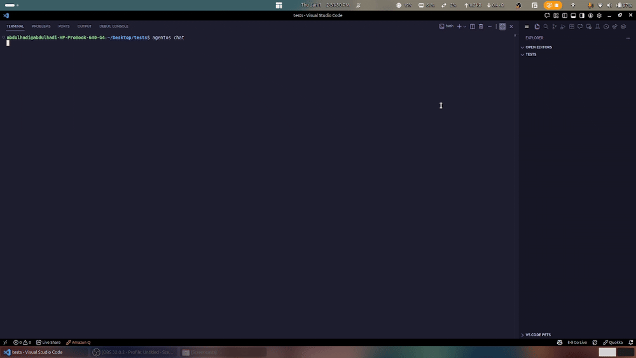Open Quokka in status bar
636x358 pixels.
point(612,343)
